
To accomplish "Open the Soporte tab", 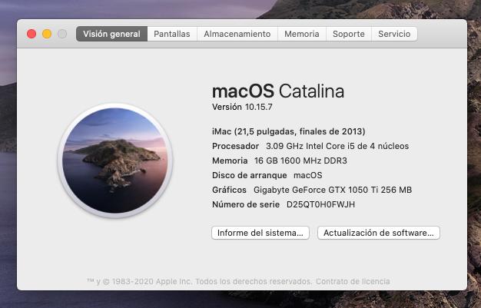I will tap(349, 34).
